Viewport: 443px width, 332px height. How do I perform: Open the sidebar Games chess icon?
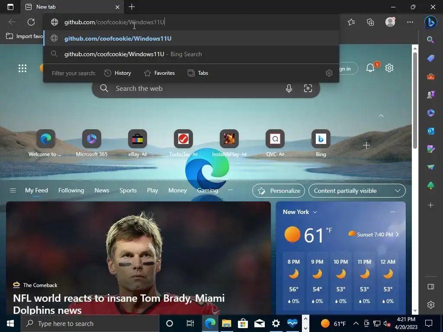point(430,95)
